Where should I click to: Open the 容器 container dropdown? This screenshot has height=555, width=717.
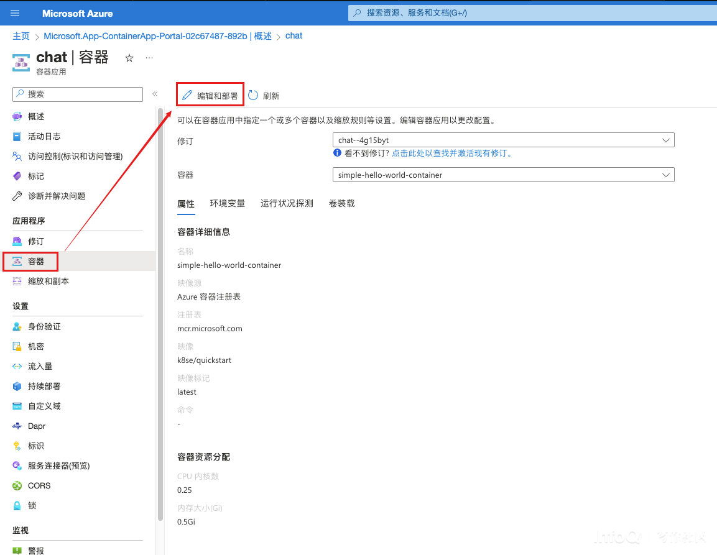[x=504, y=175]
